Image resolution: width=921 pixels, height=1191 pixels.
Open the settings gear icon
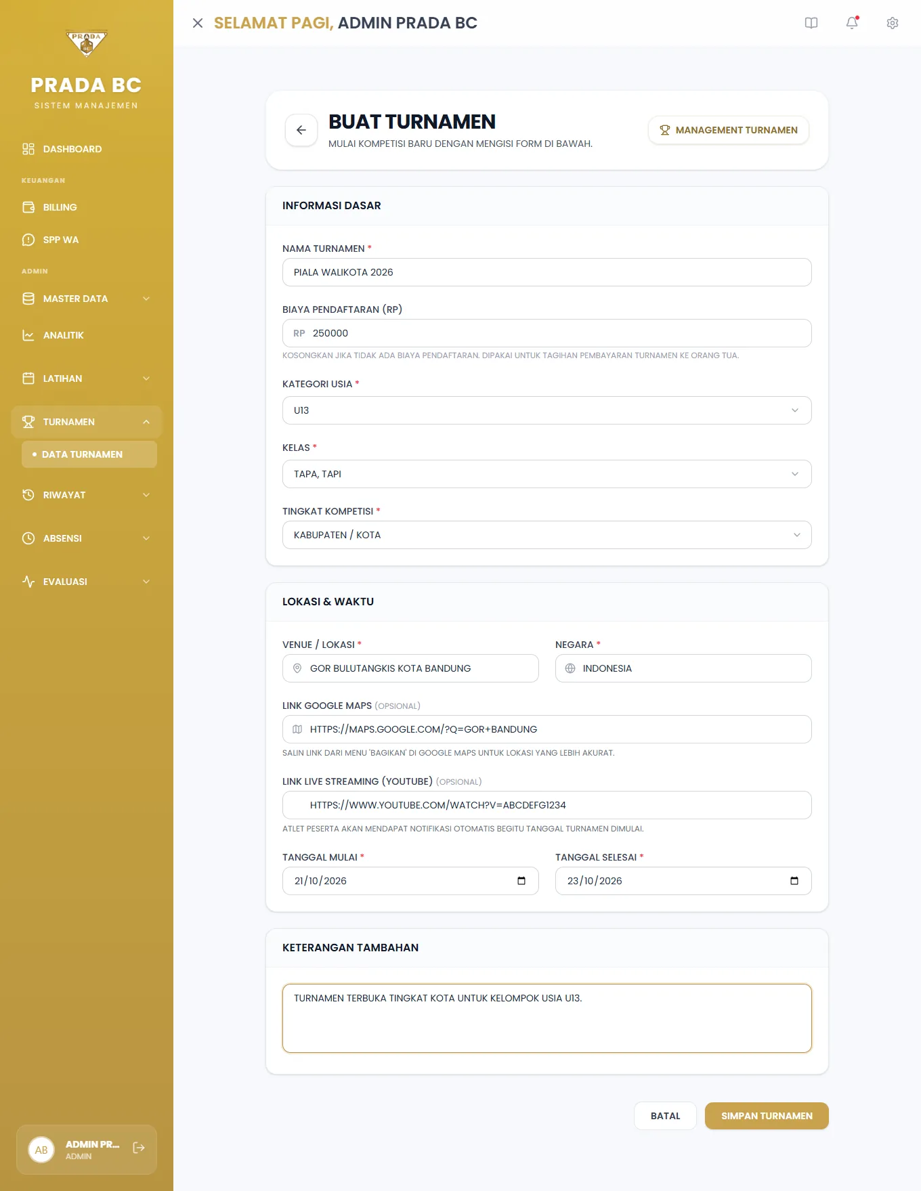[x=893, y=23]
